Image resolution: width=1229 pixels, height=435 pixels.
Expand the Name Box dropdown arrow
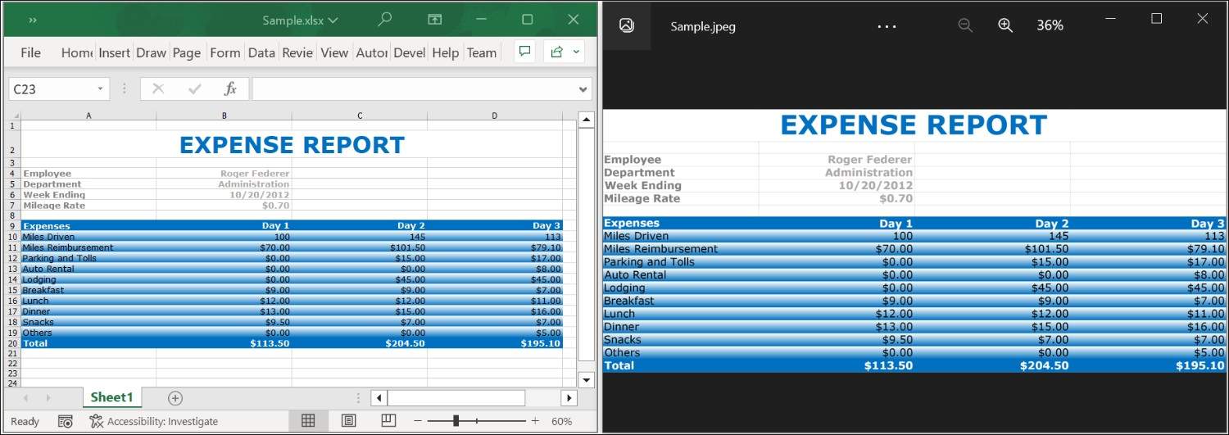click(x=100, y=89)
